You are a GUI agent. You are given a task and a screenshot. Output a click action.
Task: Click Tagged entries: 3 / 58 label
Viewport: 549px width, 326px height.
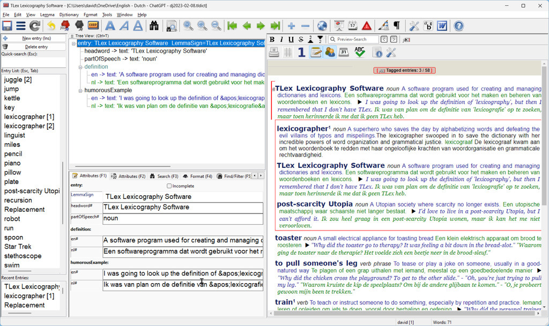tap(404, 70)
